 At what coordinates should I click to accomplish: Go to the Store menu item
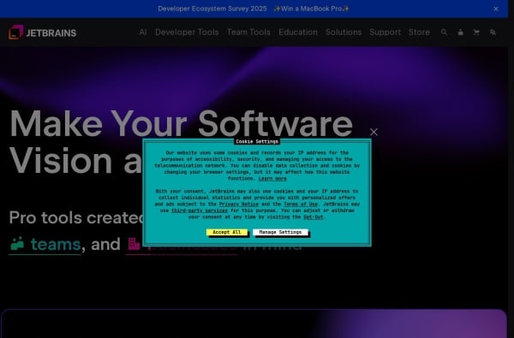tap(419, 33)
